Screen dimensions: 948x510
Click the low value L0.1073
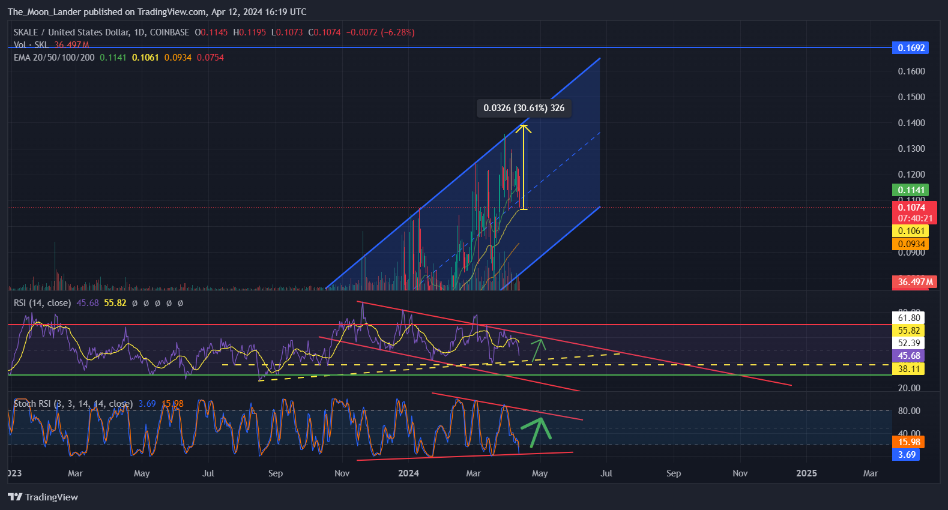[287, 32]
